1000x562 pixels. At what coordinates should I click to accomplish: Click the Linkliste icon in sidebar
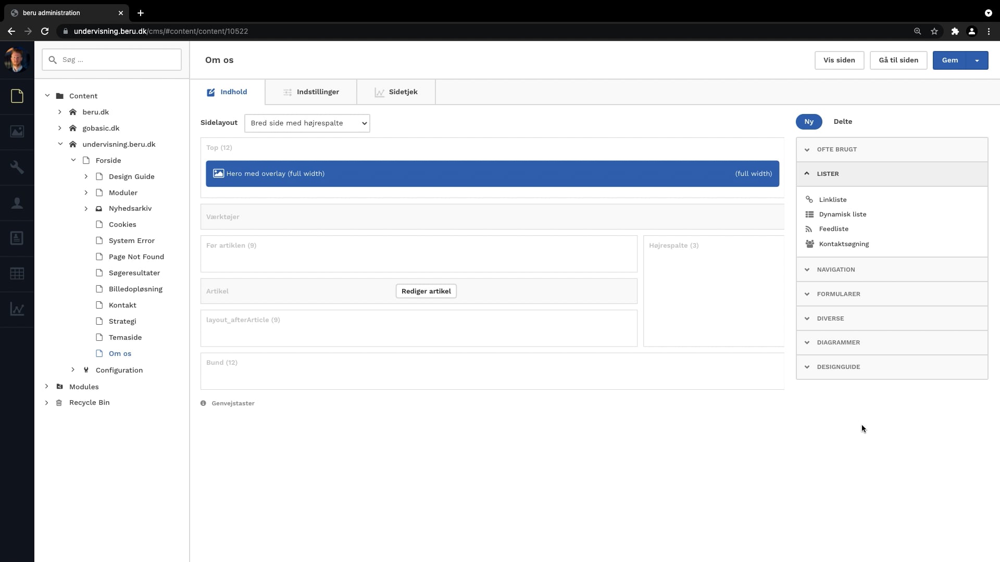coord(810,200)
